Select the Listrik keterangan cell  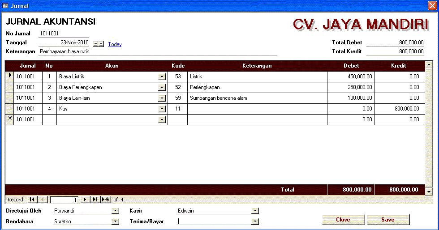coord(257,77)
